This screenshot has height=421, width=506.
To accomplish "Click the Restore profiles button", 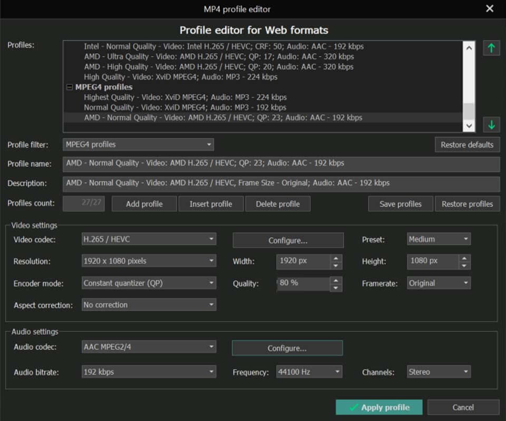I will pyautogui.click(x=468, y=204).
